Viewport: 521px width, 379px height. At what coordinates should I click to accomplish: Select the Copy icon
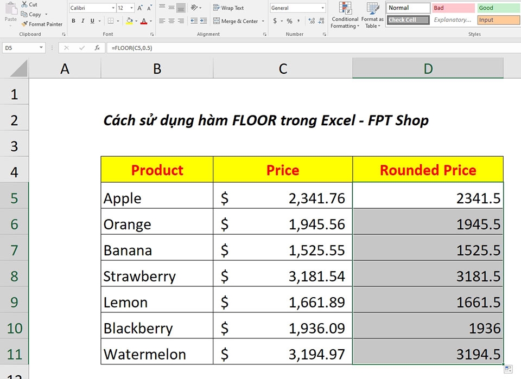(x=24, y=14)
